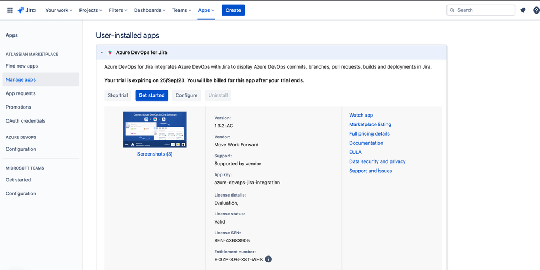Click the Uninstall button

(218, 95)
